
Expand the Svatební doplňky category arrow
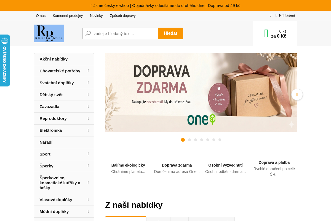coord(88,83)
